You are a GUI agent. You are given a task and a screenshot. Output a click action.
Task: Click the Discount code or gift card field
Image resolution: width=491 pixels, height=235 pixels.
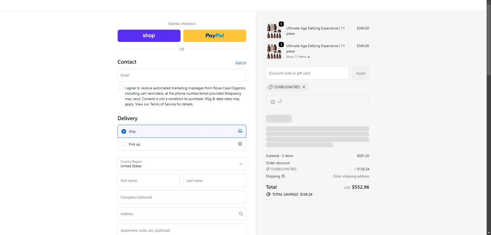click(307, 73)
